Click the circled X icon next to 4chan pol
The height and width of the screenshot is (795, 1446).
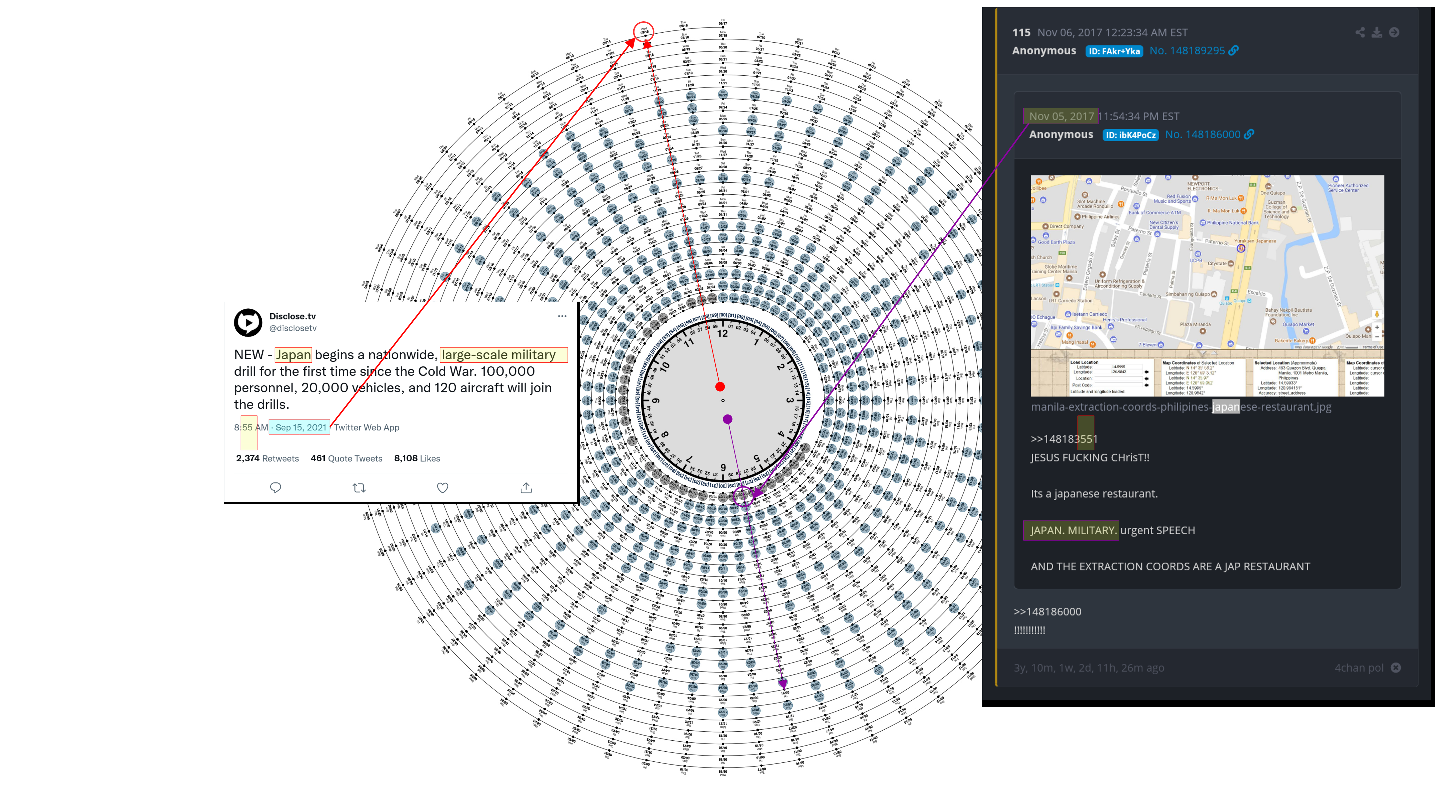coord(1396,668)
